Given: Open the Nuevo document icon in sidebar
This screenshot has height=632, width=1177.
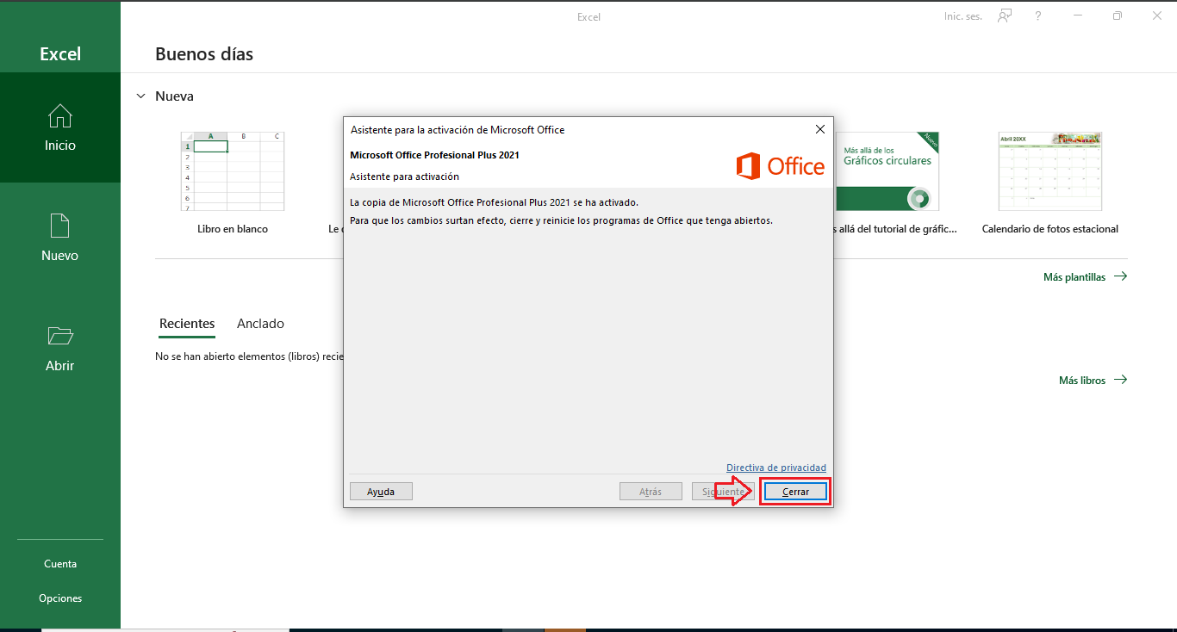Looking at the screenshot, I should [60, 226].
